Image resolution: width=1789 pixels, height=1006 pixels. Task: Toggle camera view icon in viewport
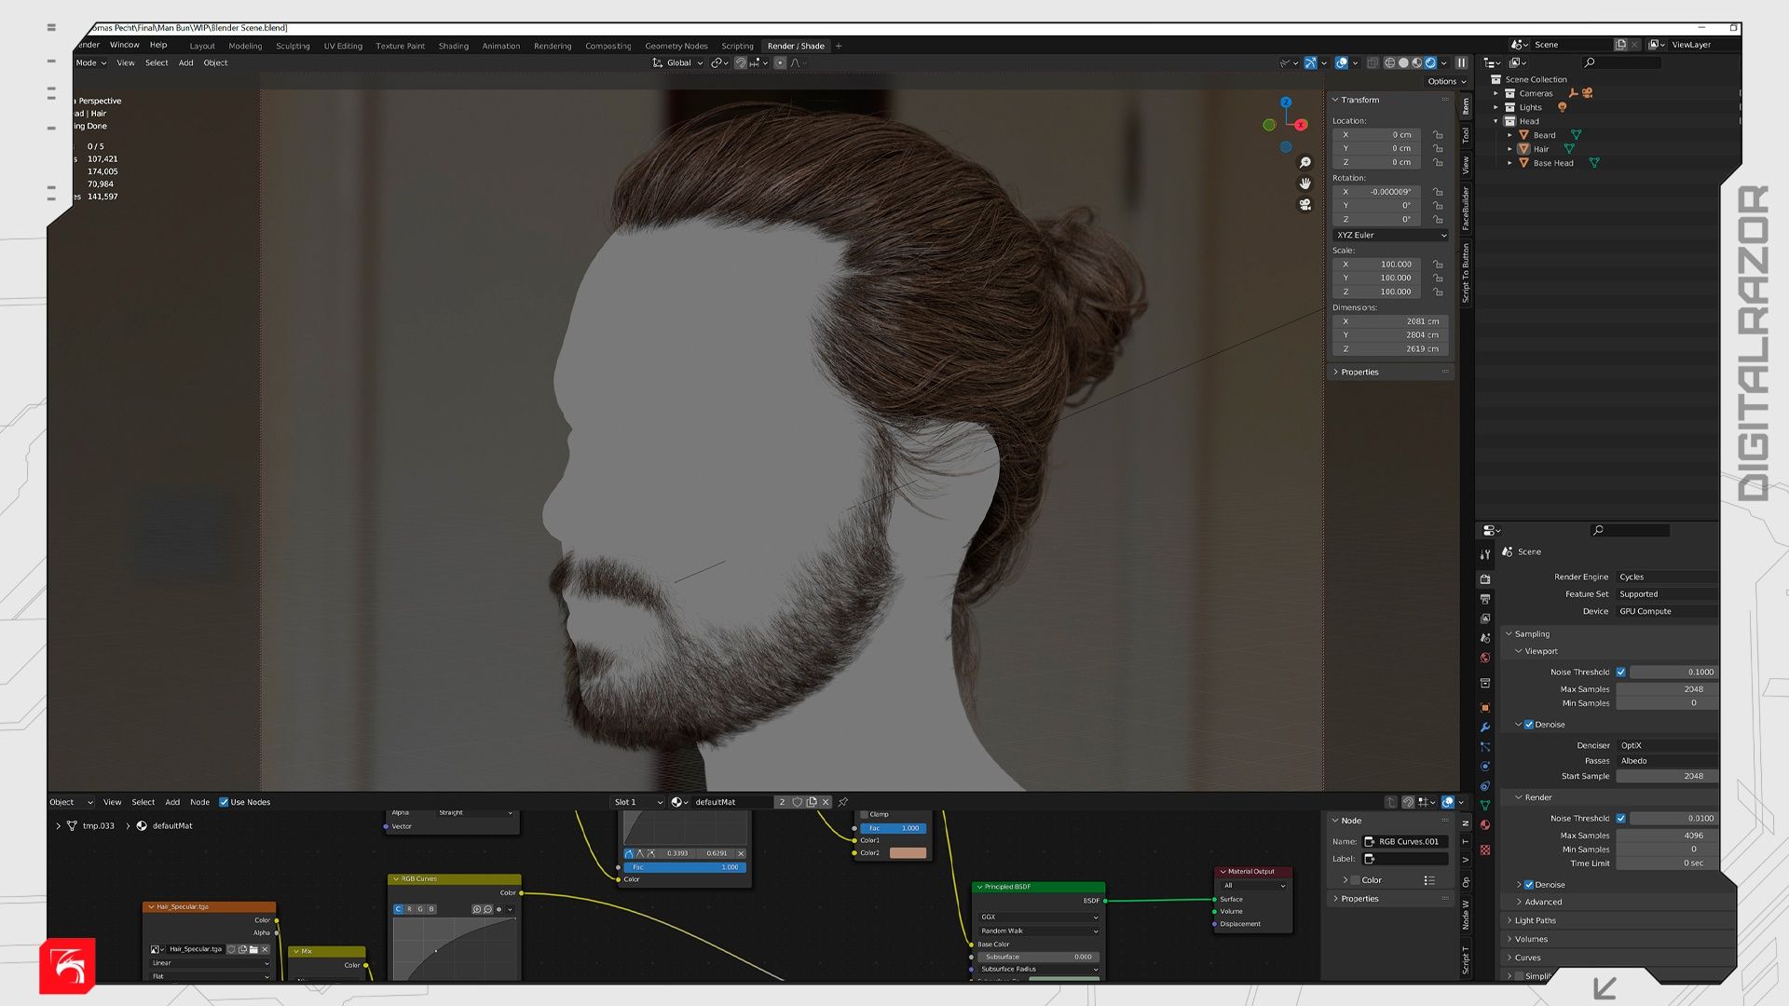[x=1304, y=205]
